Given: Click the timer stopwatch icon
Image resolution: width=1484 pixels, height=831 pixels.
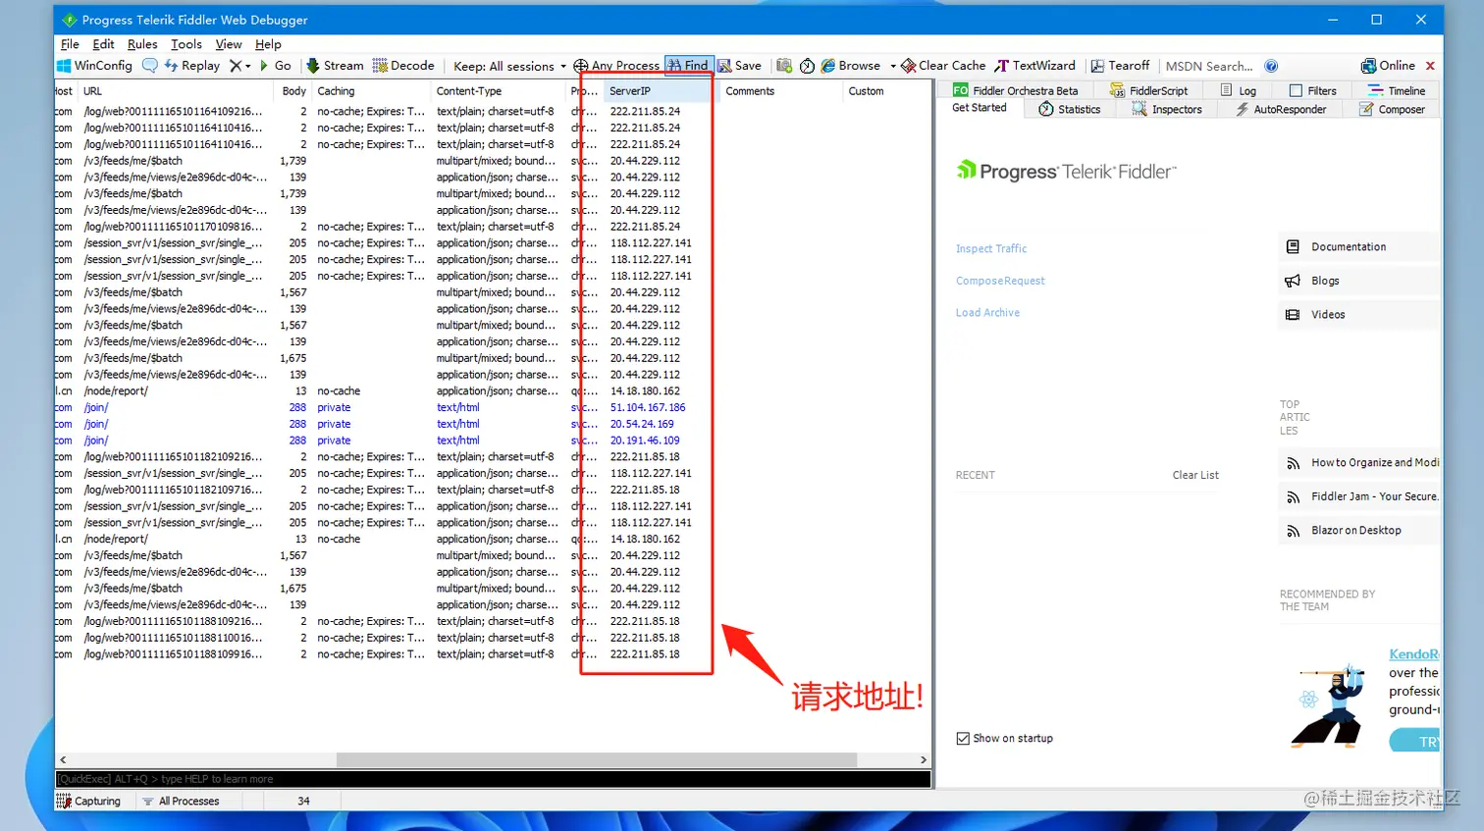Looking at the screenshot, I should [807, 66].
